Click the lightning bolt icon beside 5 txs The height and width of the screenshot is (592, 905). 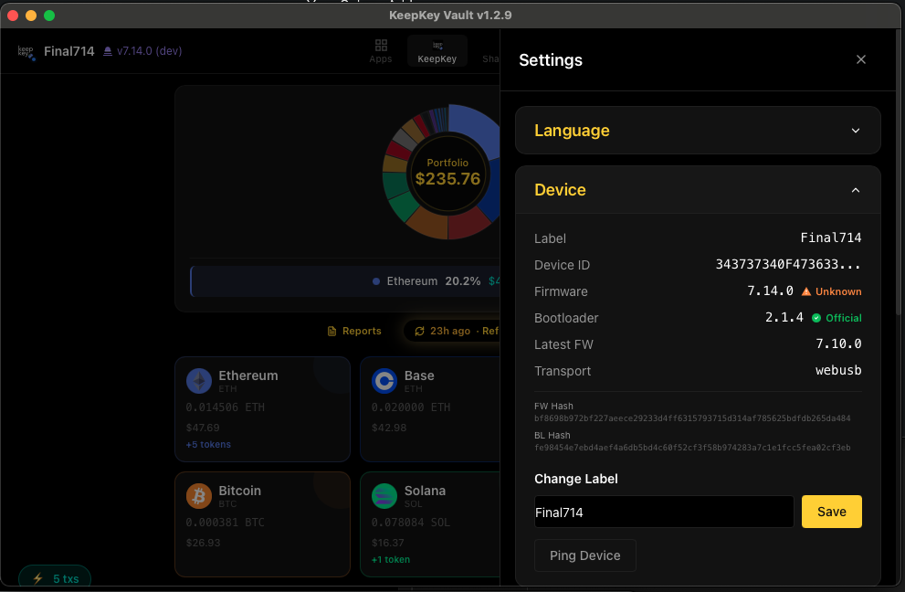(x=37, y=578)
